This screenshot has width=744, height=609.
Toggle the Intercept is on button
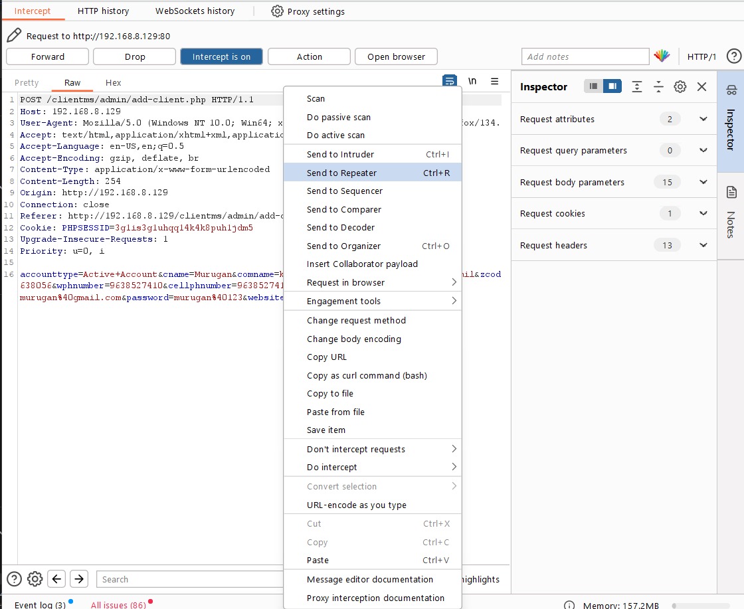222,56
